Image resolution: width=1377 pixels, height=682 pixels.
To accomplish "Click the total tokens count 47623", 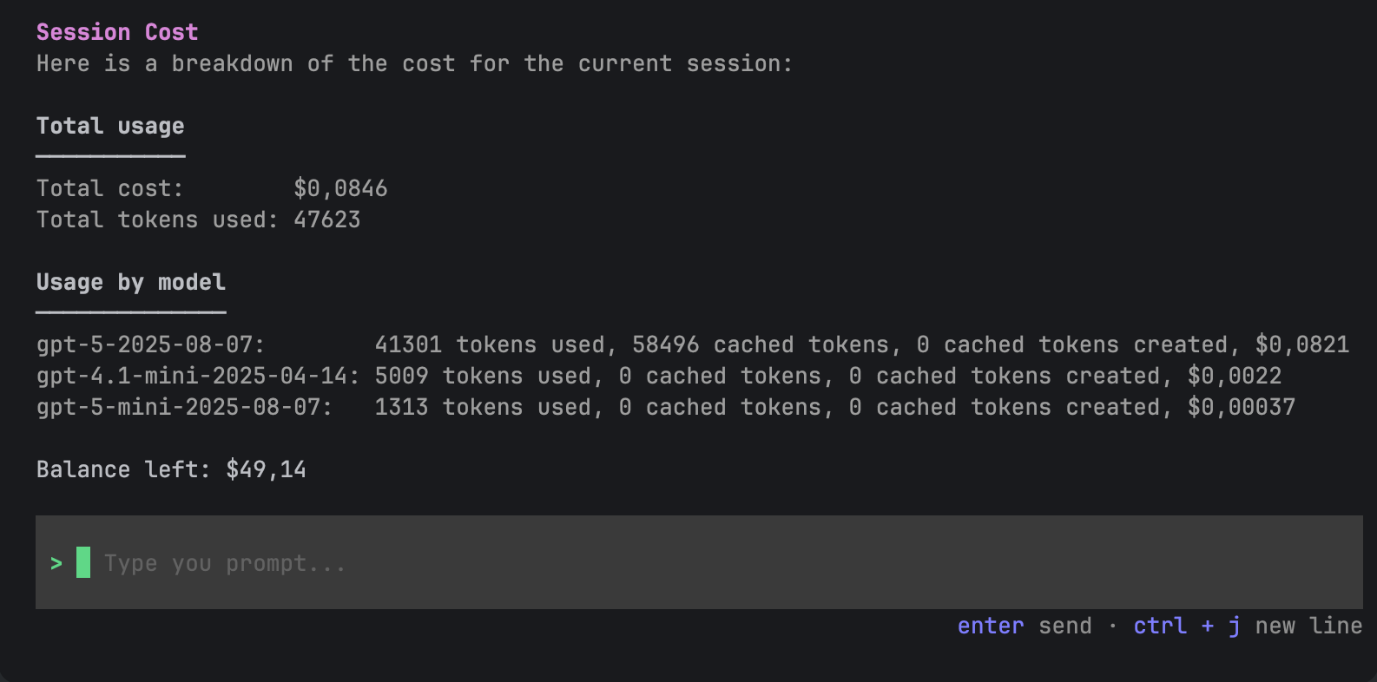I will (328, 220).
